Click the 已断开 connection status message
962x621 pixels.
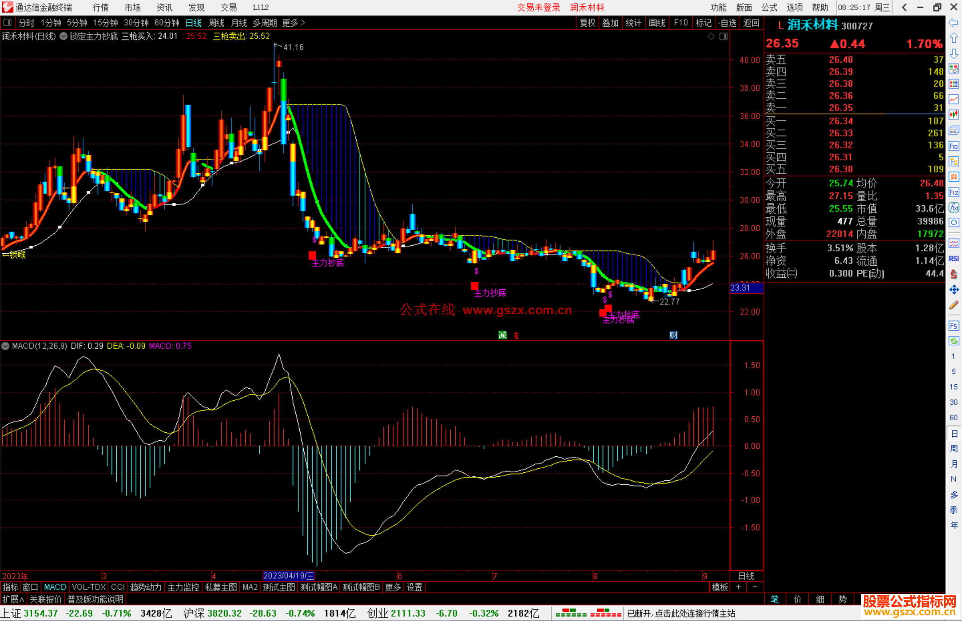pos(681,613)
